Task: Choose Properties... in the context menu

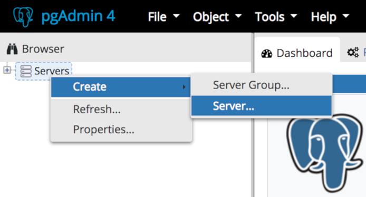Action: [x=121, y=130]
